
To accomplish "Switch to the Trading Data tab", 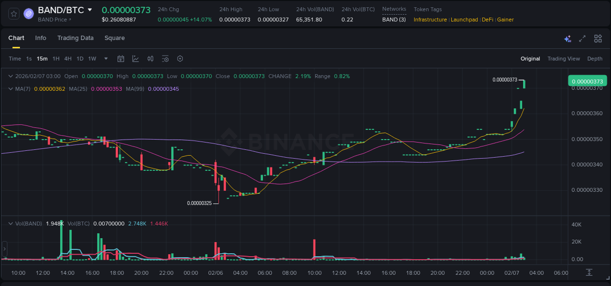I will (x=75, y=38).
